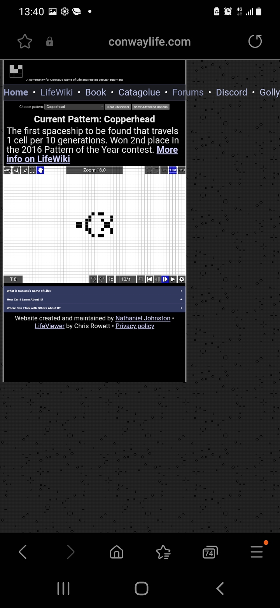Viewport: 280px width, 608px height.
Task: Click the redo arrow in LifeViewer
Action: (101, 279)
